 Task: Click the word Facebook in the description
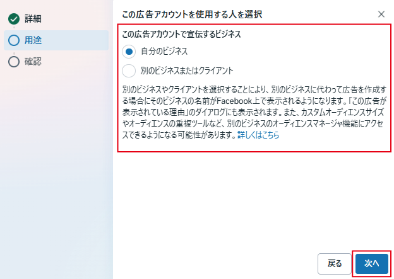[234, 101]
